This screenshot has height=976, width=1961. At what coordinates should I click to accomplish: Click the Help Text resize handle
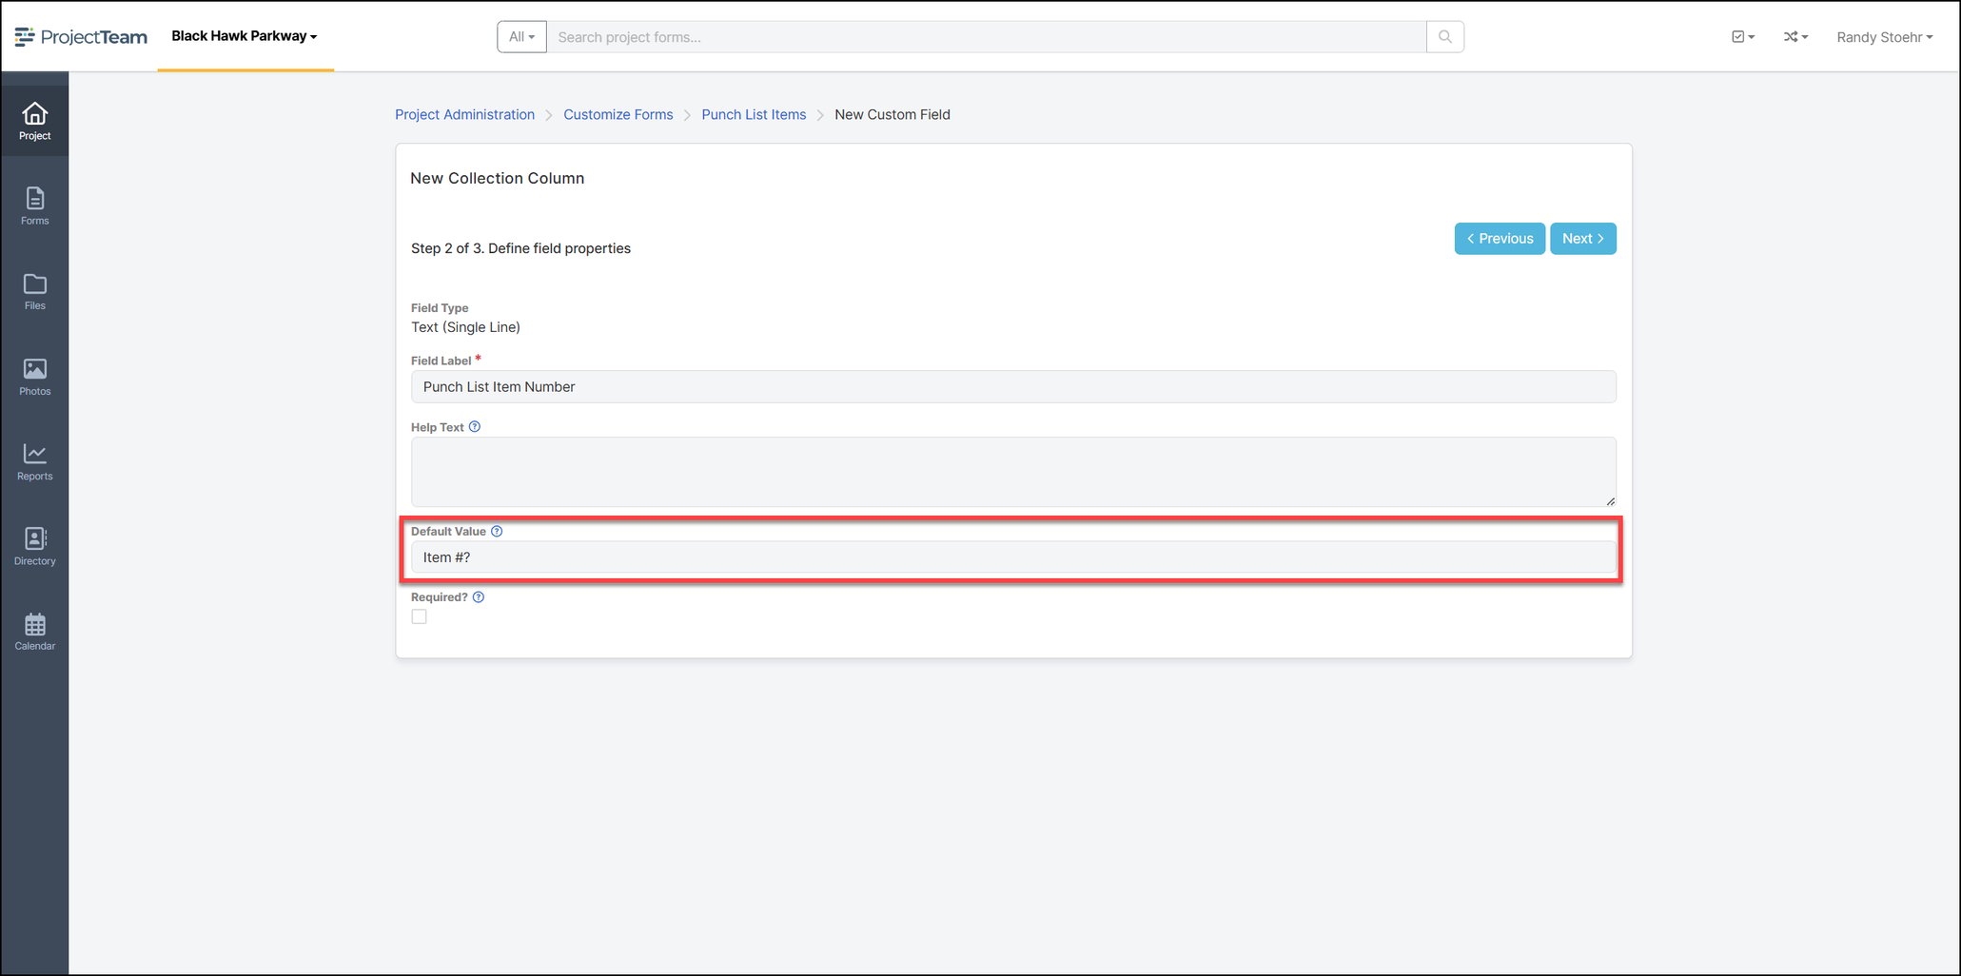point(1610,500)
